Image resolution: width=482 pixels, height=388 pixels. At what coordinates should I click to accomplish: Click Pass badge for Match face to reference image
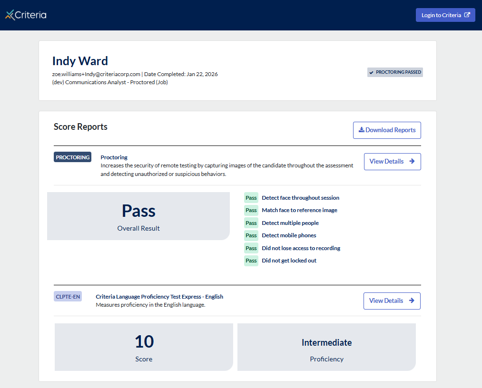click(x=251, y=210)
